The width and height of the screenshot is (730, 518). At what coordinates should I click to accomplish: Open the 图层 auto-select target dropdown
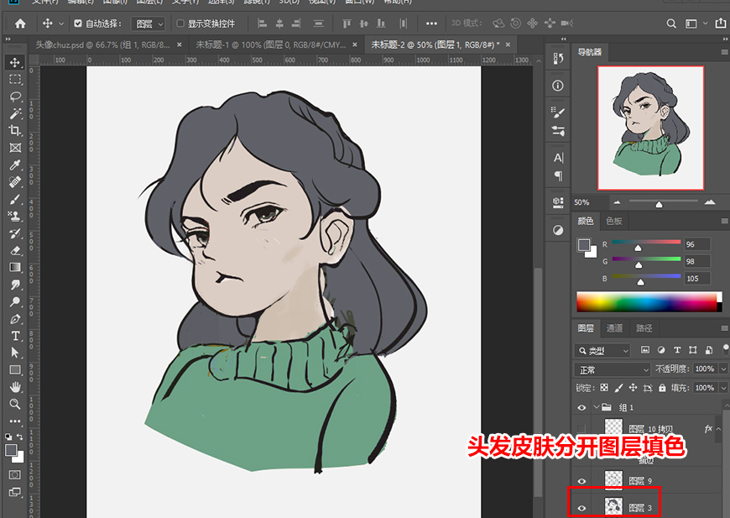click(x=149, y=24)
